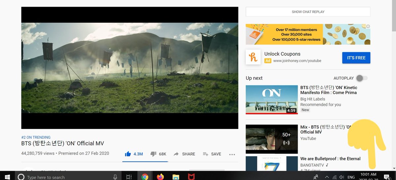The width and height of the screenshot is (396, 180).
Task: Click the BTS 'ON' Official MV title
Action: (x=63, y=143)
